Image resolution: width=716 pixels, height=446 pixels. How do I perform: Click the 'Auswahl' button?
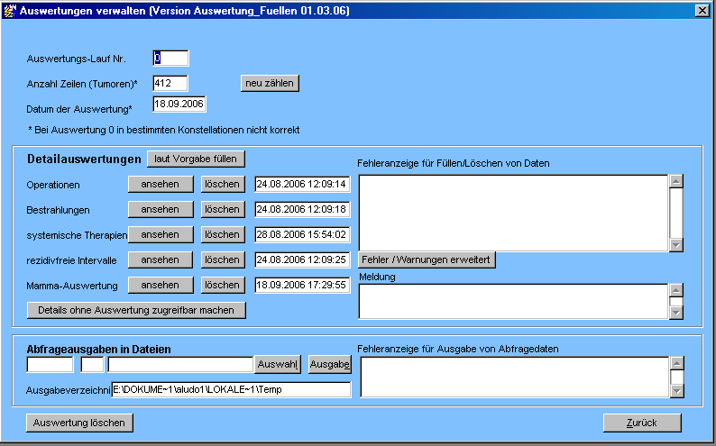point(278,364)
